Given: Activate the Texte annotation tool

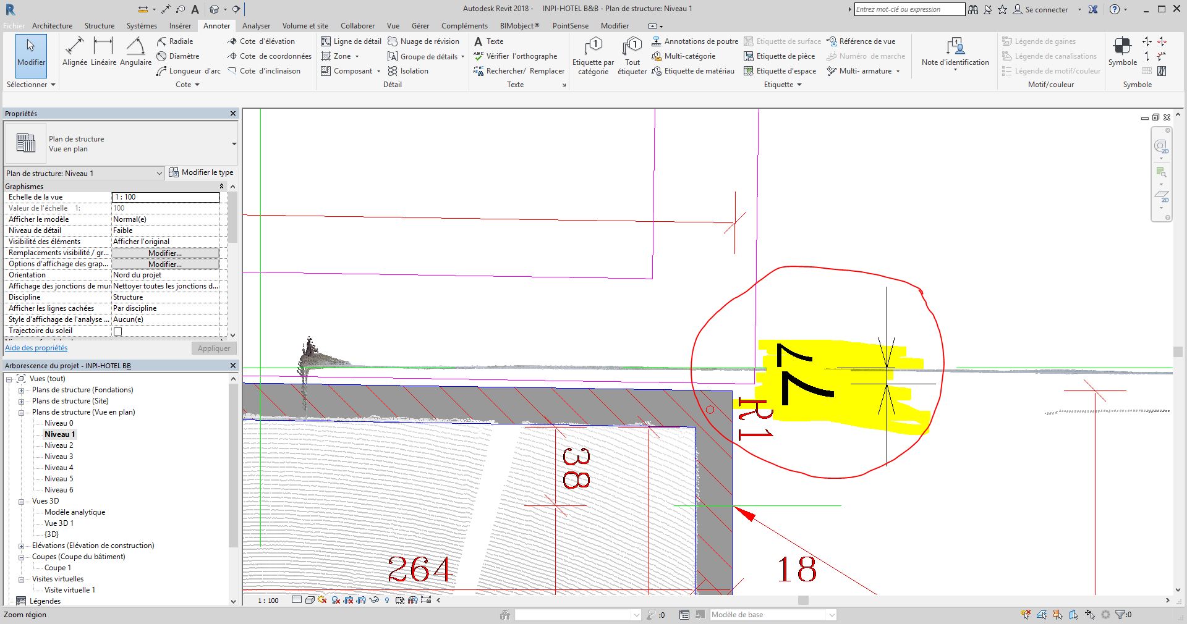Looking at the screenshot, I should click(x=488, y=41).
